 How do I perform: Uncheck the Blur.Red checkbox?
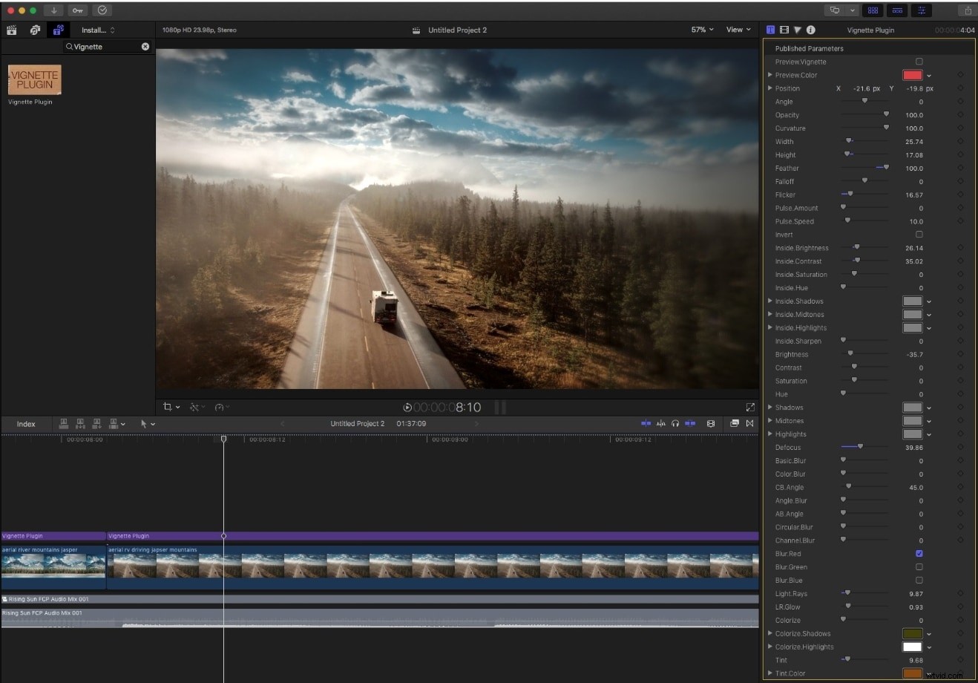(919, 553)
